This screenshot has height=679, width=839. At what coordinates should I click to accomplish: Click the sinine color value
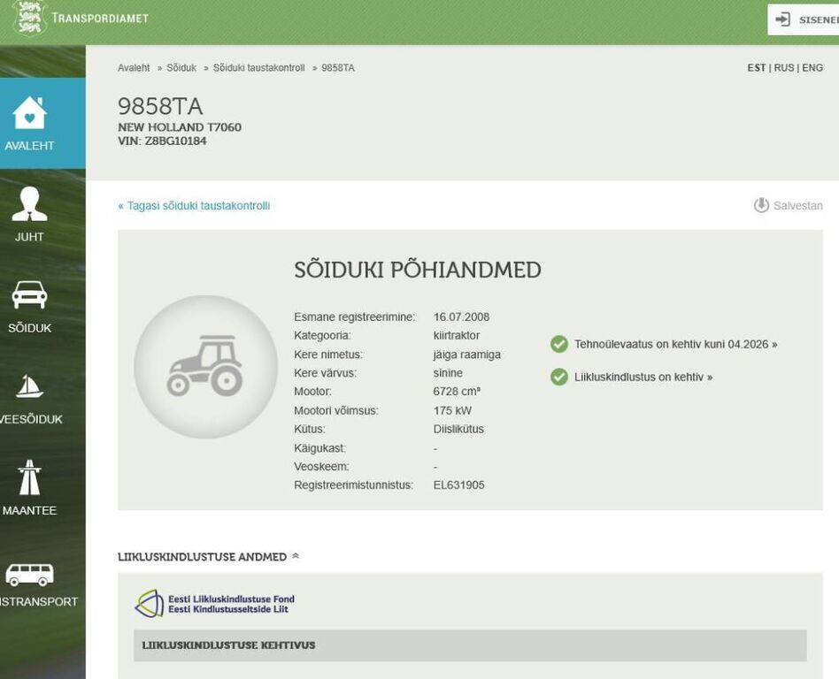pyautogui.click(x=448, y=372)
